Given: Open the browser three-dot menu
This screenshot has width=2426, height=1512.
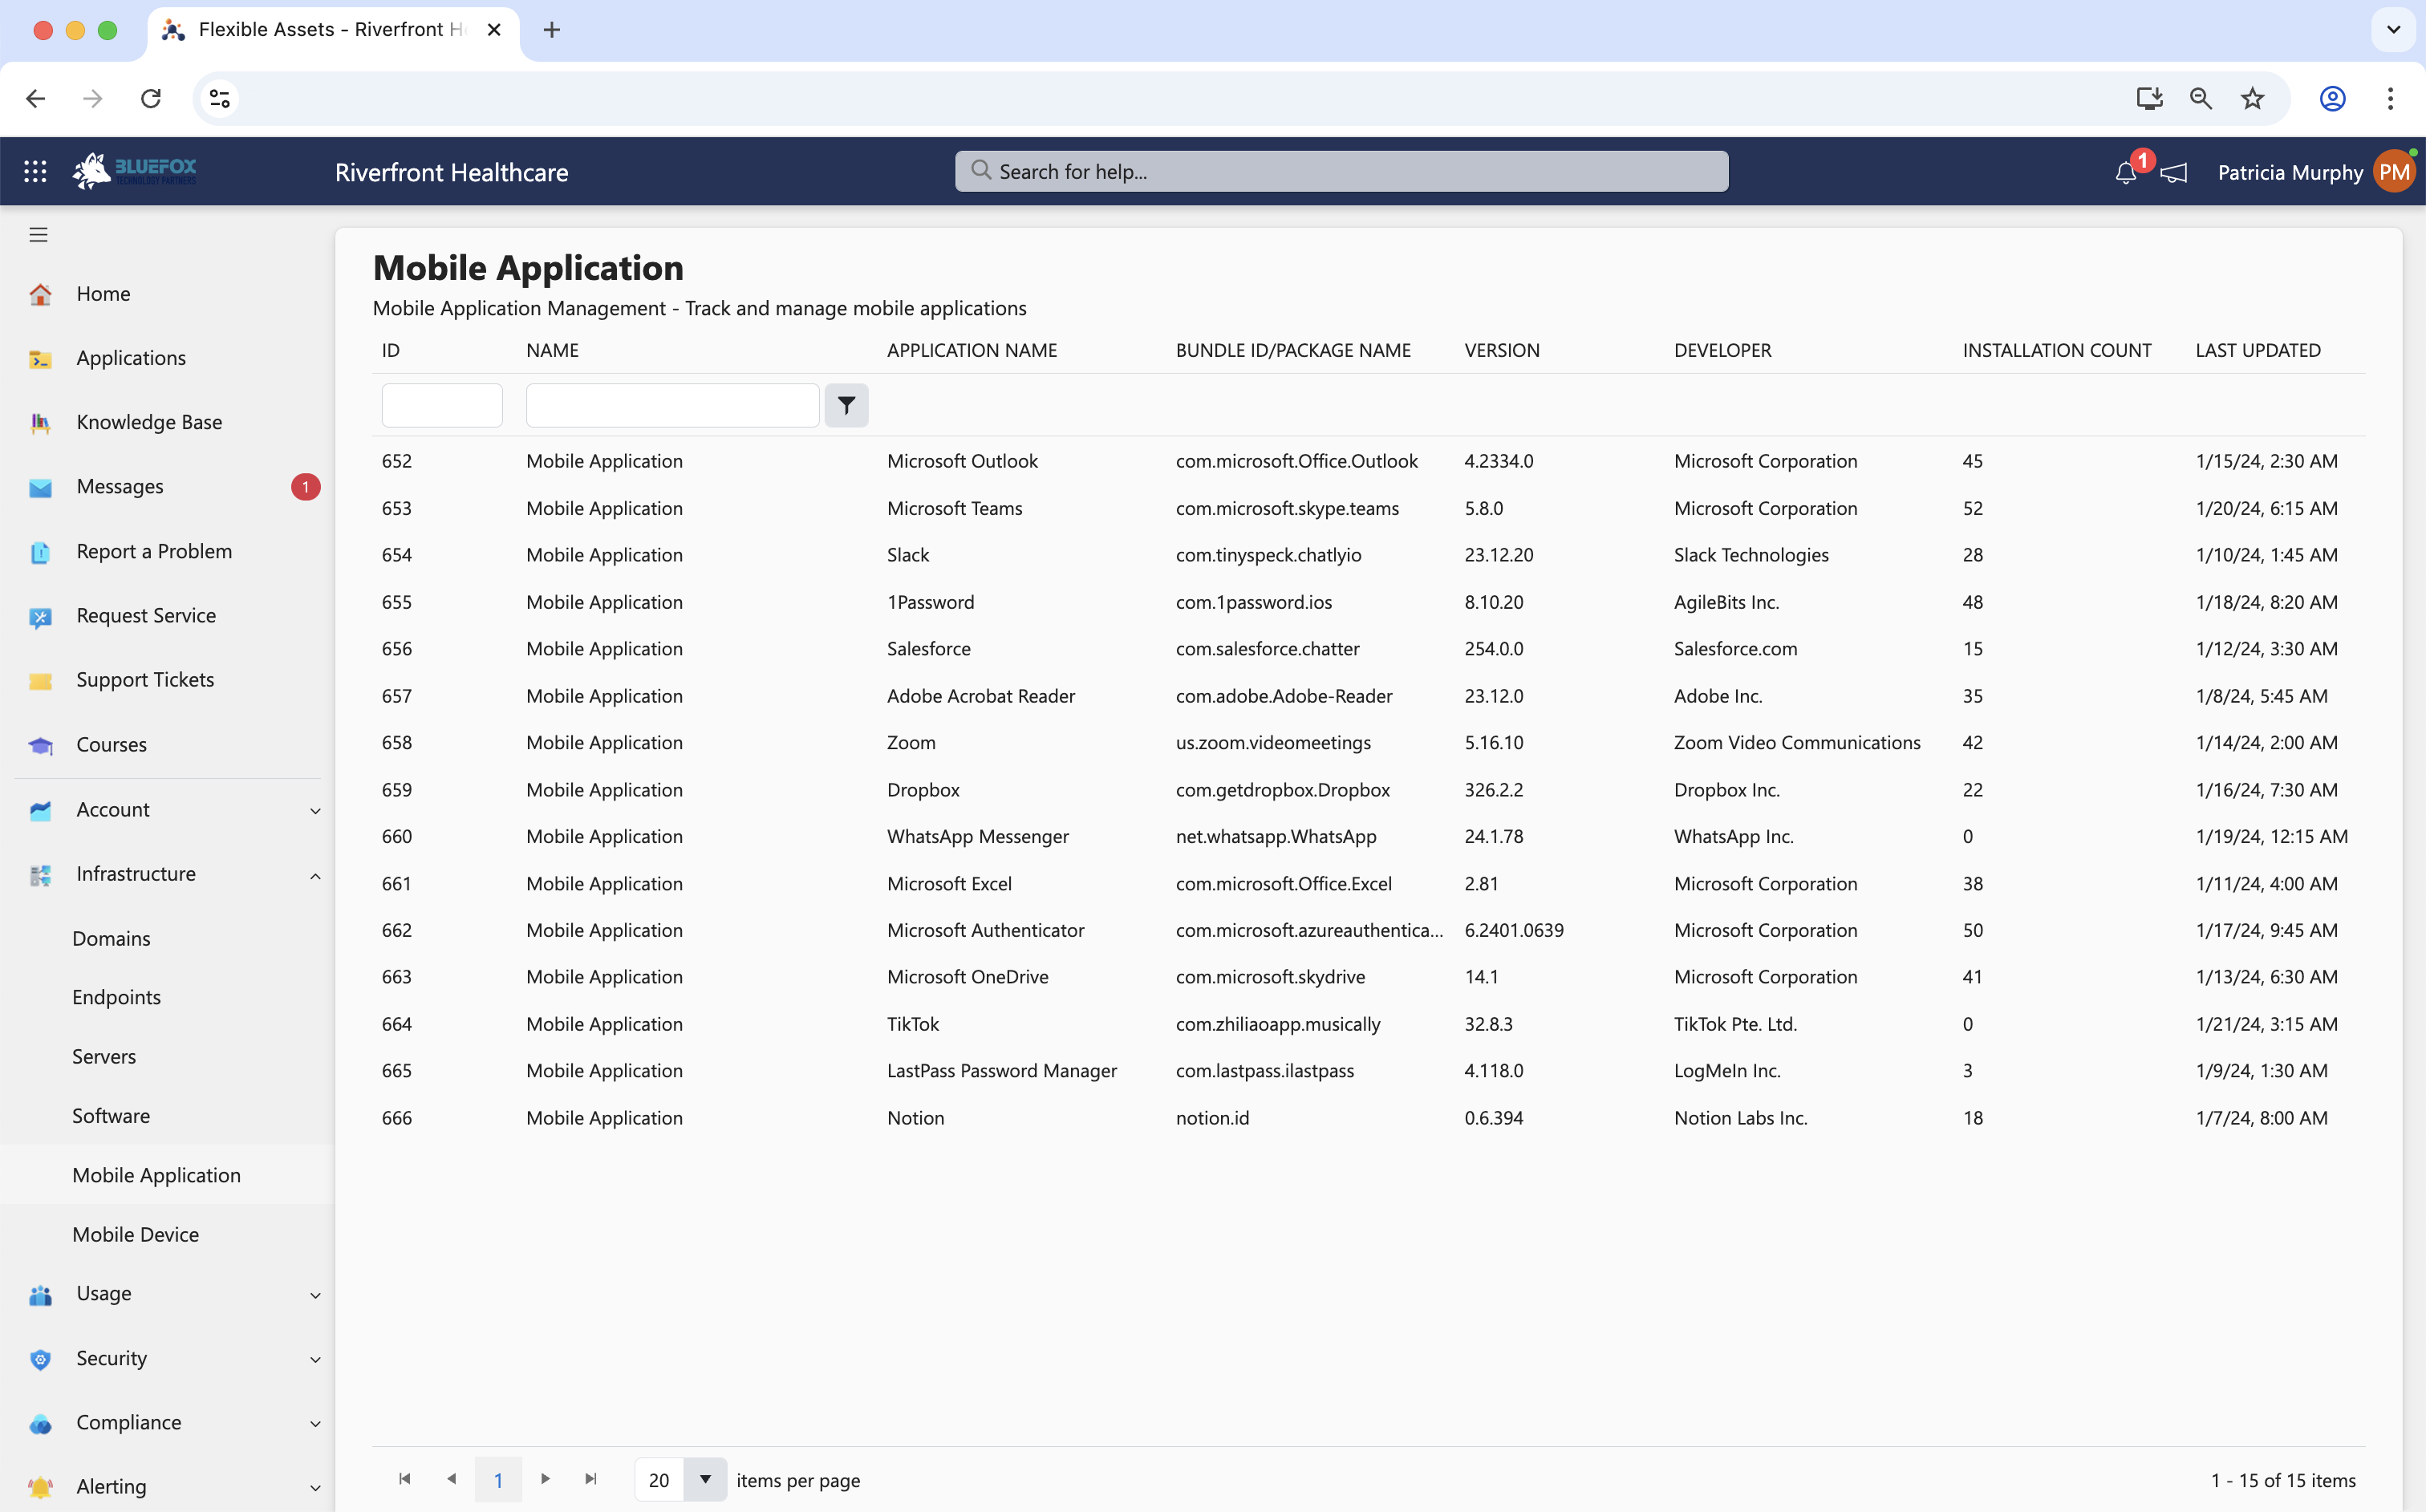Looking at the screenshot, I should pos(2390,98).
